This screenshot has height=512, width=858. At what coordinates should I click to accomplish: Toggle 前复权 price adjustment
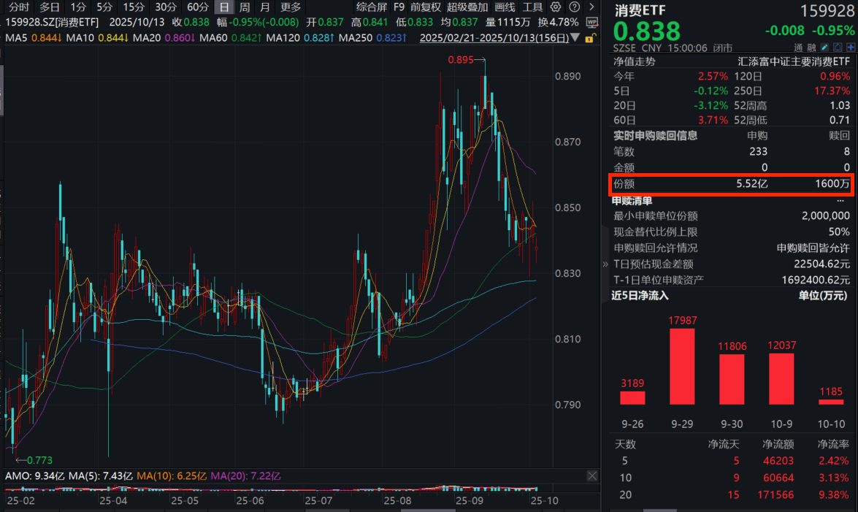[425, 7]
